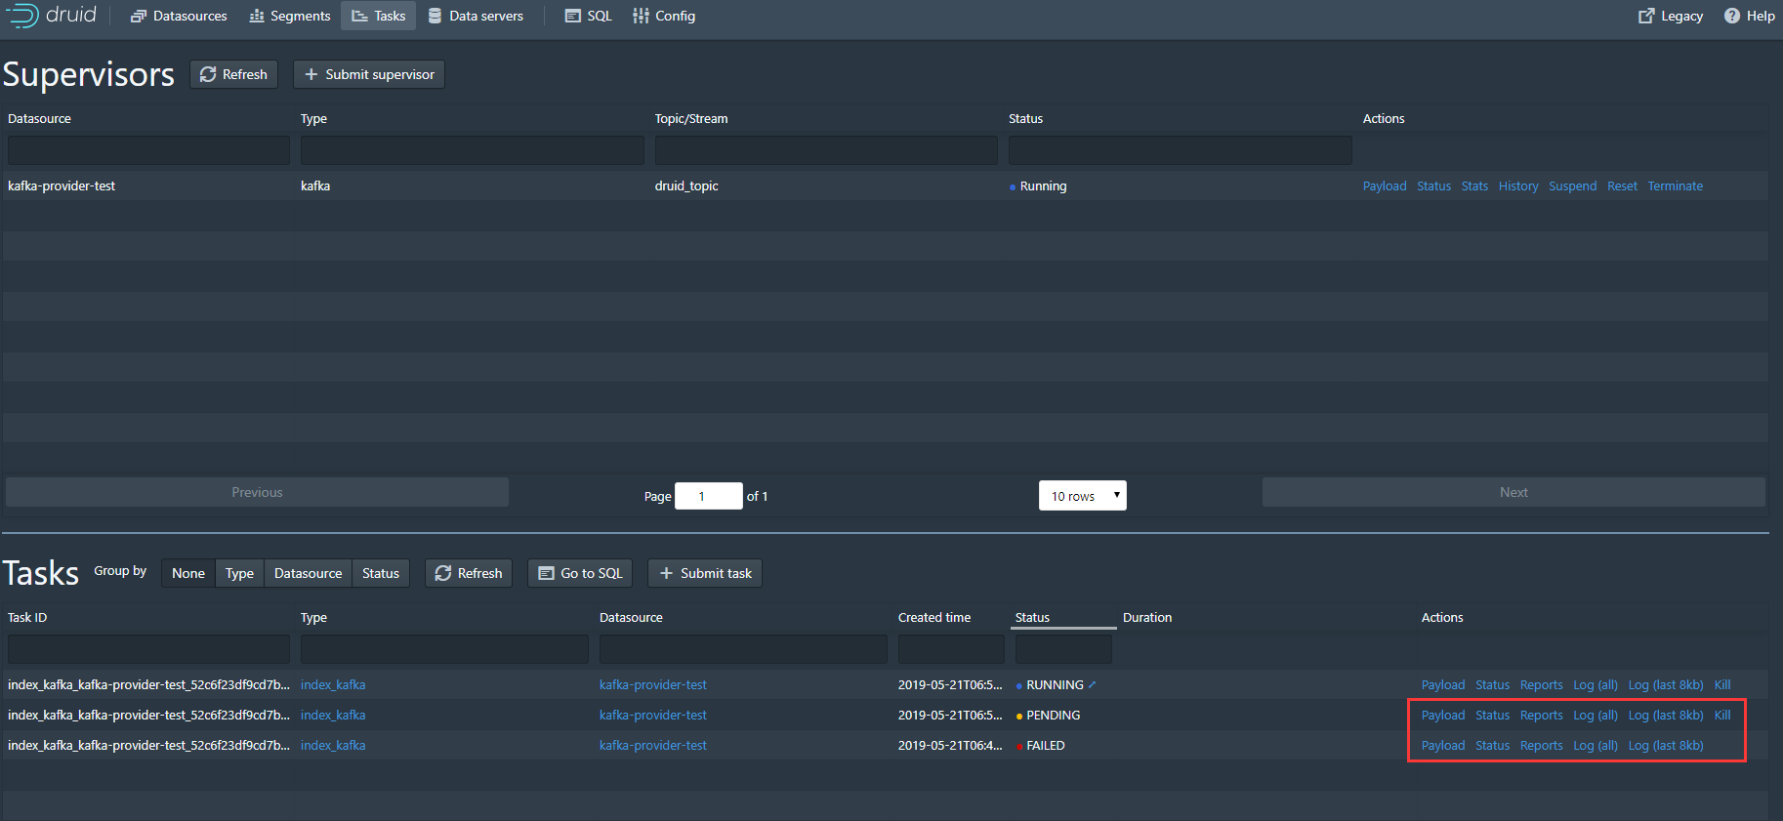Image resolution: width=1783 pixels, height=821 pixels.
Task: Kill the PENDING task
Action: pyautogui.click(x=1722, y=716)
